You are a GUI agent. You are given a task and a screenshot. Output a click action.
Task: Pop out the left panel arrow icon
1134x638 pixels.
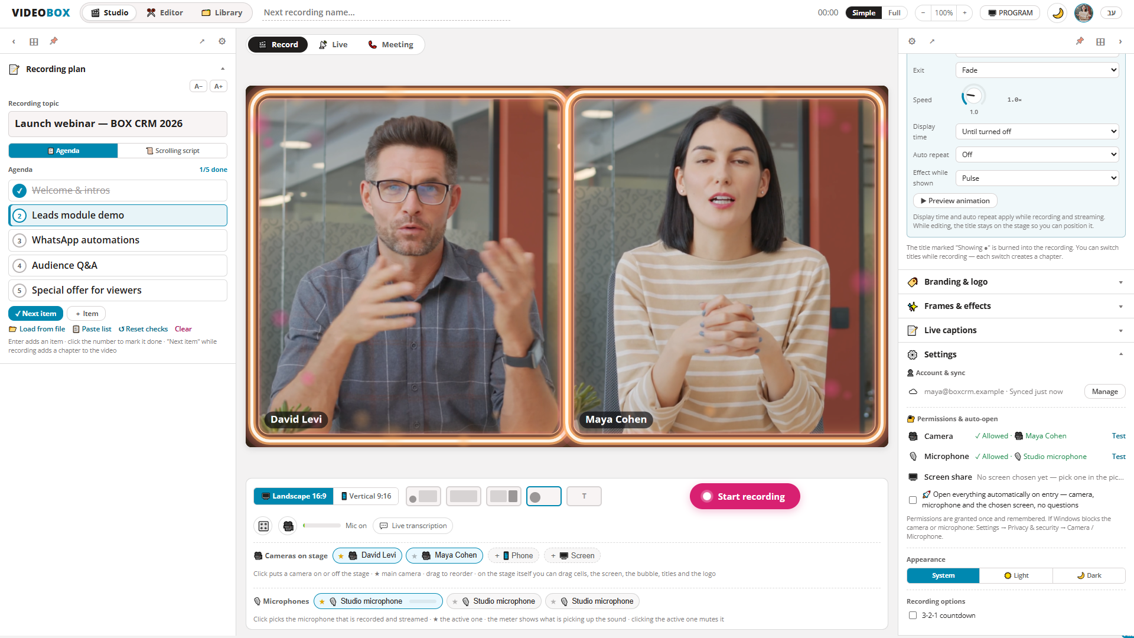tap(202, 41)
